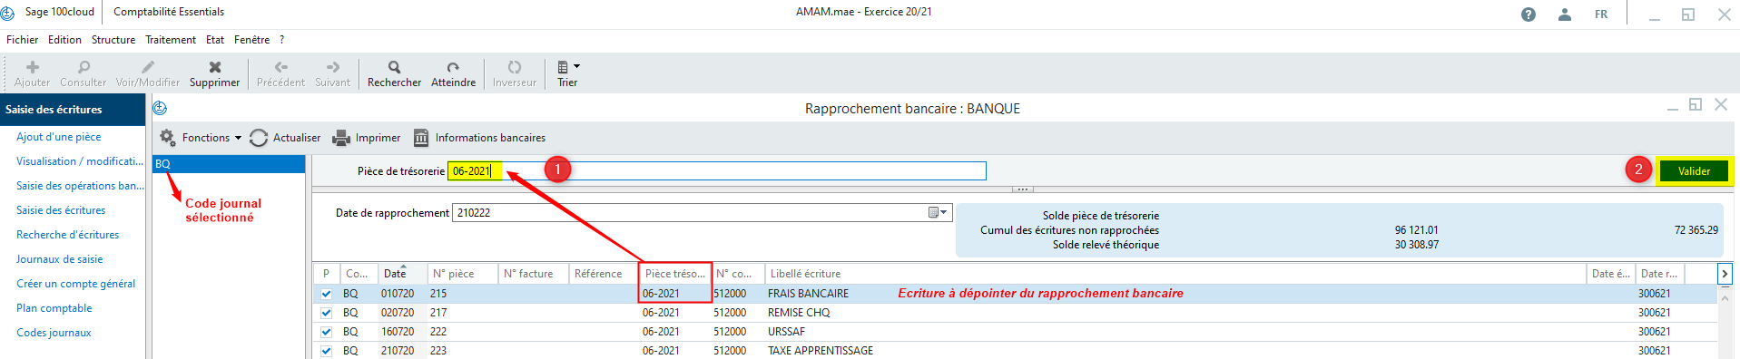Go to Précédent record arrow
1740x359 pixels.
point(281,67)
